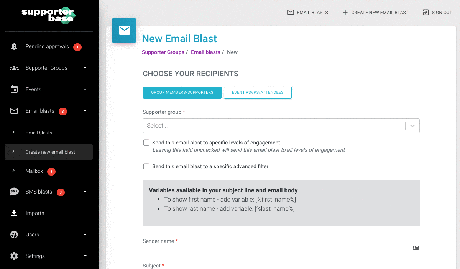Enable sending to specific levels of engagement

[x=146, y=143]
